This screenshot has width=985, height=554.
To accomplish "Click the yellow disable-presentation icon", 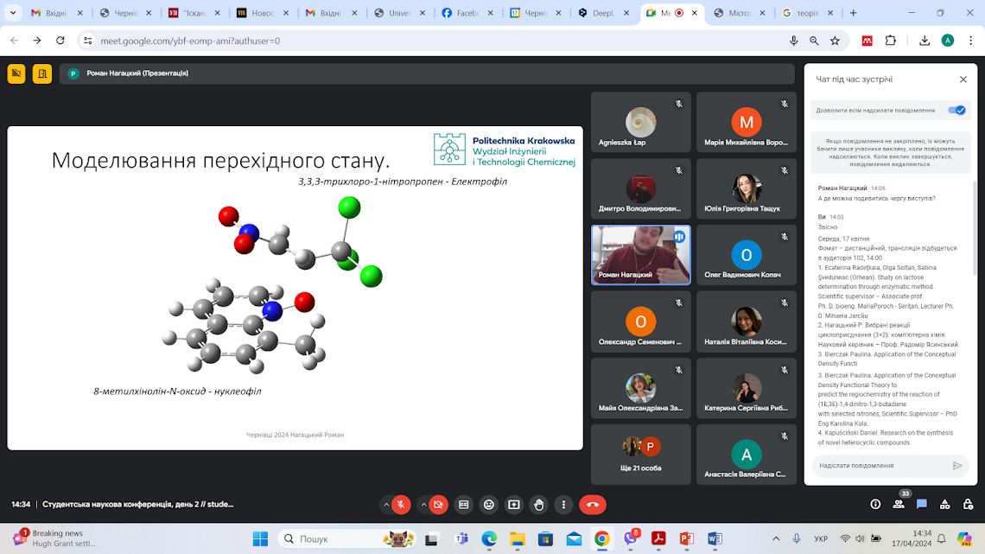I will [16, 73].
